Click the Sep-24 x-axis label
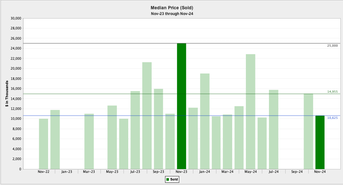 point(297,172)
